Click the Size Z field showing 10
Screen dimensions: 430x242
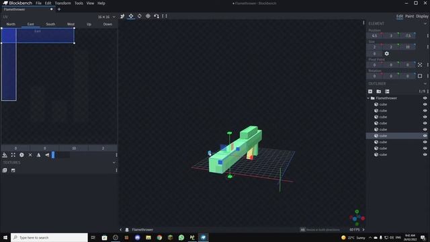(408, 47)
